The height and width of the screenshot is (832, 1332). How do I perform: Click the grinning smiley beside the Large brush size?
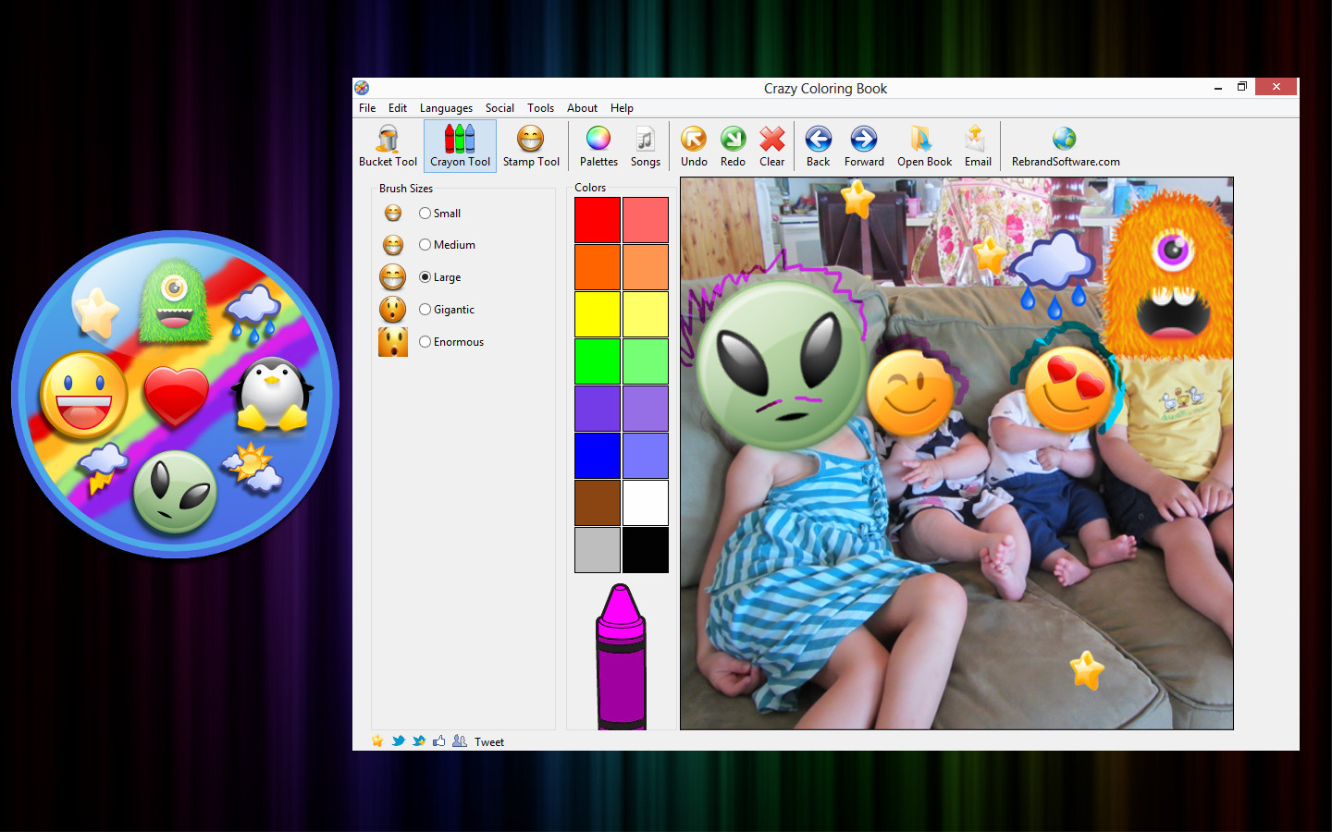click(393, 276)
